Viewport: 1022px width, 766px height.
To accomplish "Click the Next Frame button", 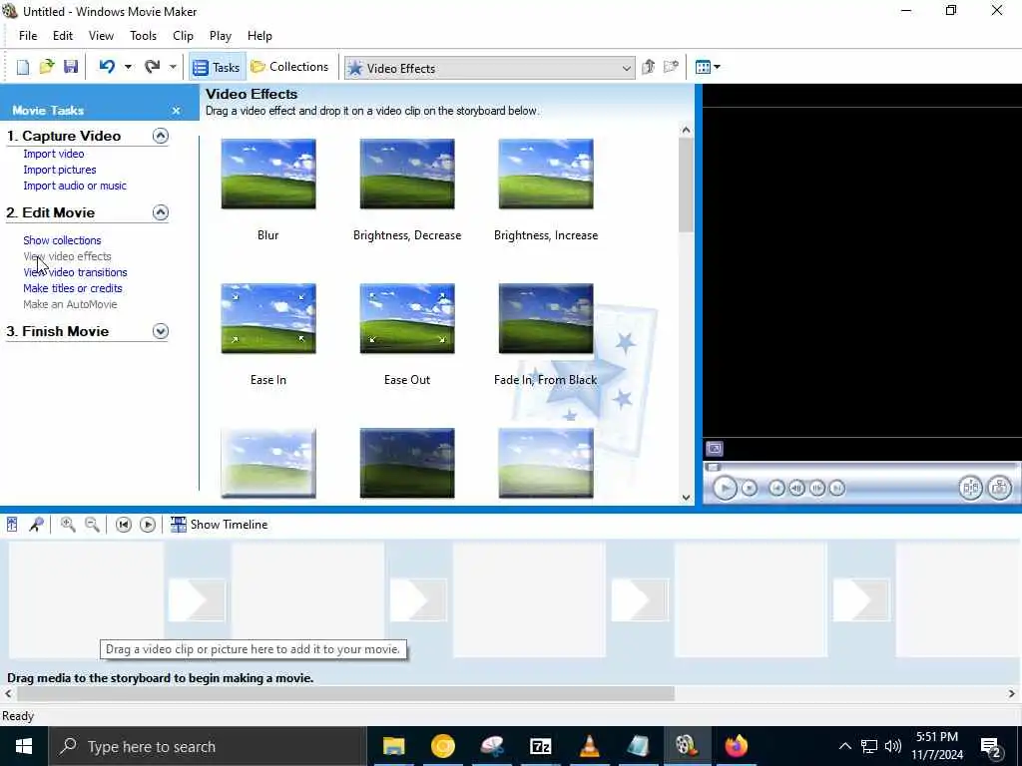I will pyautogui.click(x=816, y=488).
